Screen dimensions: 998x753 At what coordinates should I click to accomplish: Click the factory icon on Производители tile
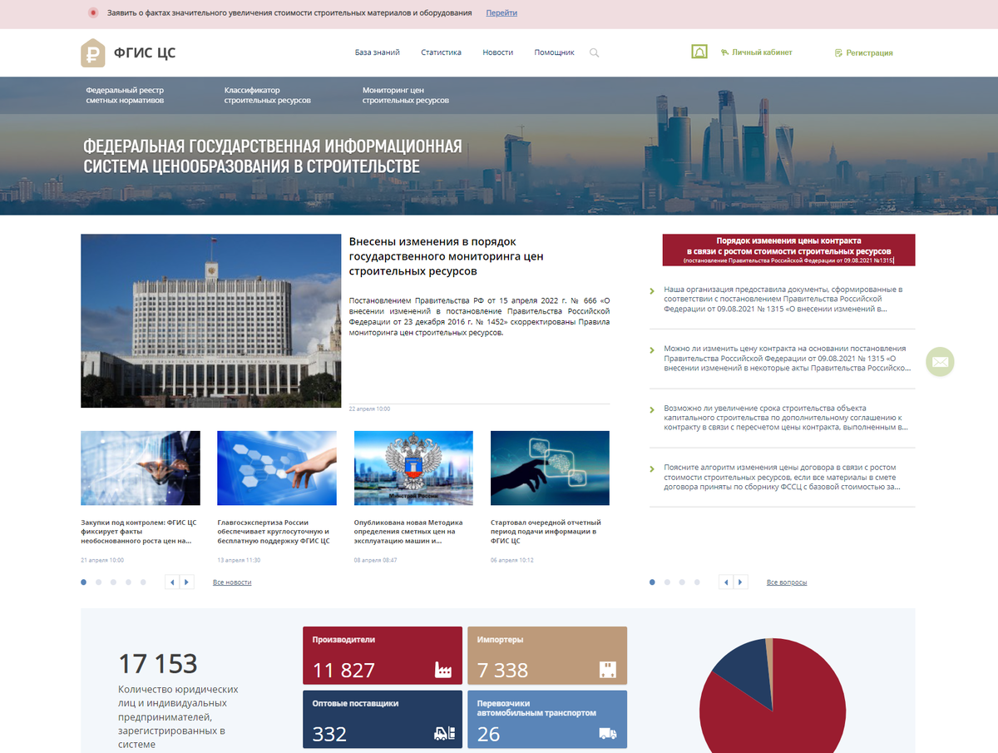442,669
